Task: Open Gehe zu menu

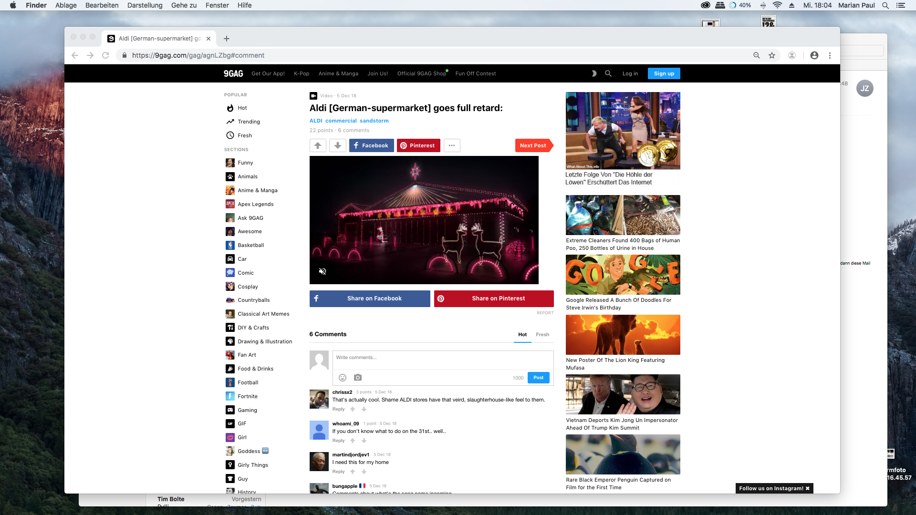Action: tap(184, 5)
